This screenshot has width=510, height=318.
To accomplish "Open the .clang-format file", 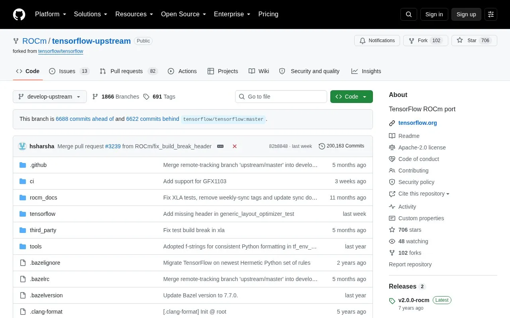I will 46,312.
